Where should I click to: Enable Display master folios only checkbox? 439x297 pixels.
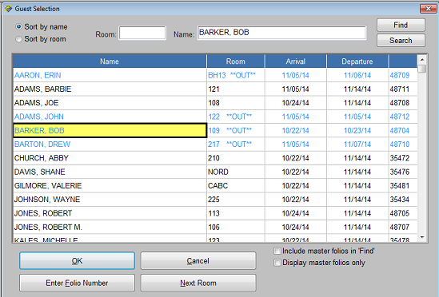pyautogui.click(x=277, y=263)
